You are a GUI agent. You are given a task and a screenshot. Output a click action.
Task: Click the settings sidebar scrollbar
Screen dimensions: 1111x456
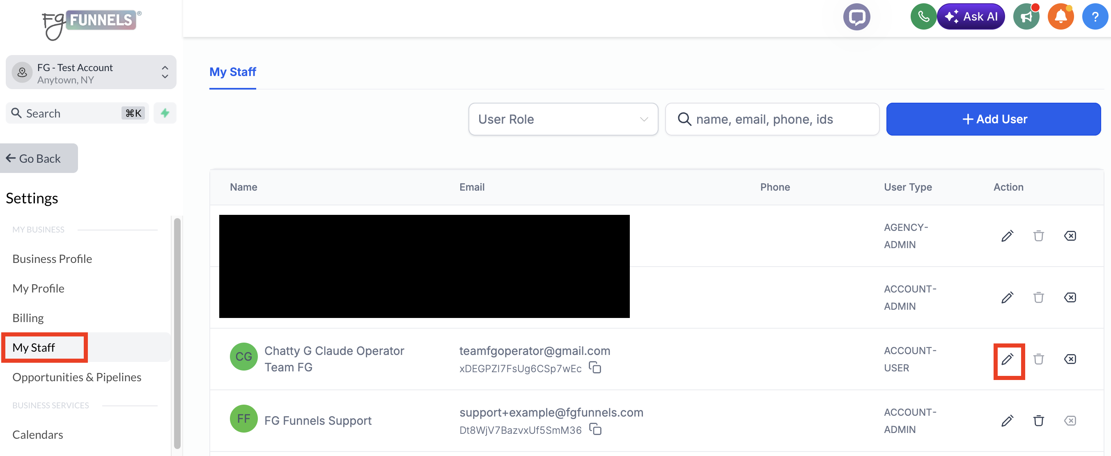coord(177,334)
